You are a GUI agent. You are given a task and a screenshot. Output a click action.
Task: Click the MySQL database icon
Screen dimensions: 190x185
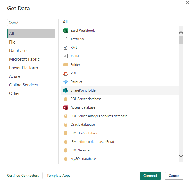65,159
